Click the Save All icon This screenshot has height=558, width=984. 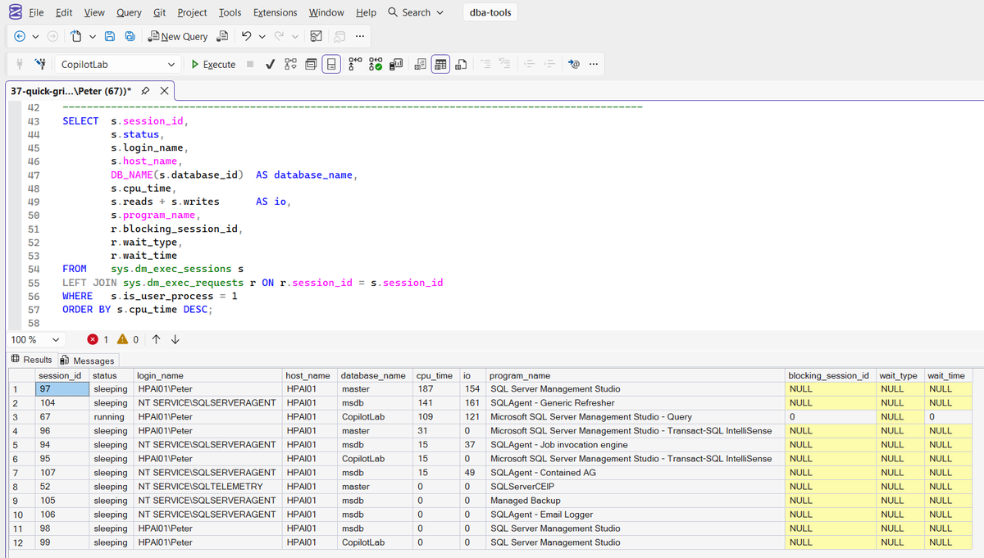(130, 36)
